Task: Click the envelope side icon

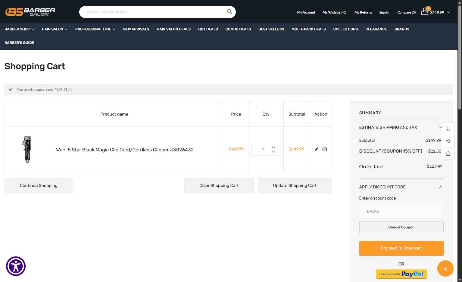Action: coord(448,153)
